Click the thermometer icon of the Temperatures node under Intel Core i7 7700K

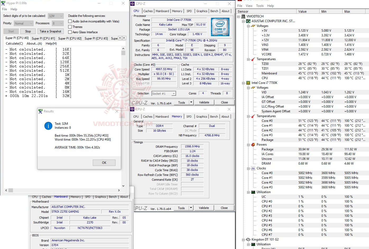tap(253, 116)
